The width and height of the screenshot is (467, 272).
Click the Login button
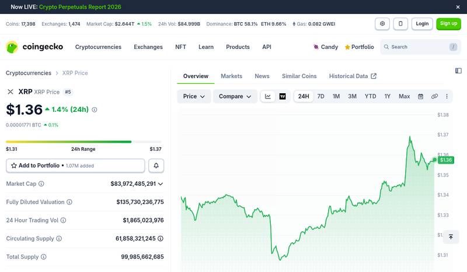(x=422, y=24)
